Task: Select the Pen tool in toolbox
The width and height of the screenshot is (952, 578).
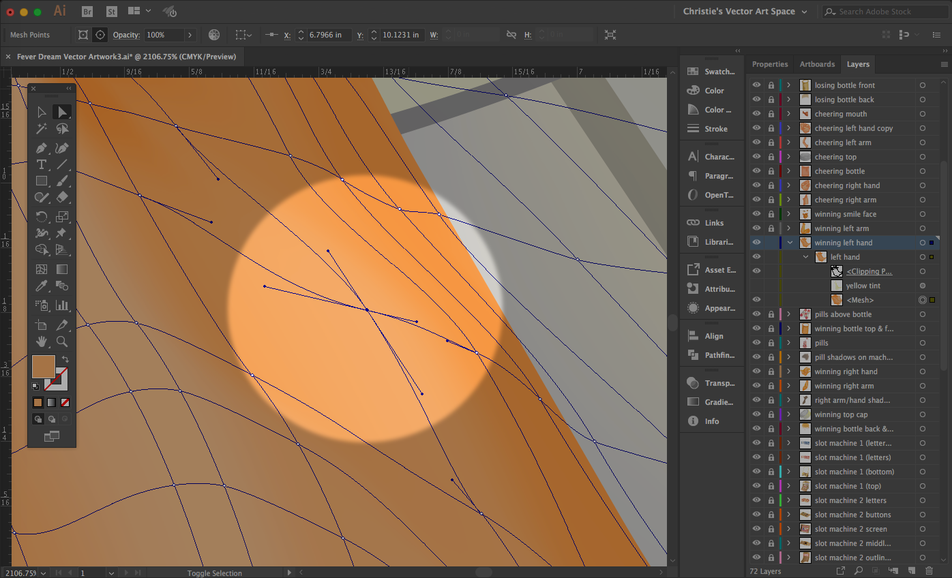Action: (x=42, y=147)
